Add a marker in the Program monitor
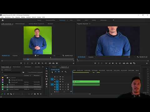 coord(95,63)
